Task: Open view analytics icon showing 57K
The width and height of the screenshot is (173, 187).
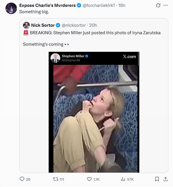Action: tap(123, 179)
